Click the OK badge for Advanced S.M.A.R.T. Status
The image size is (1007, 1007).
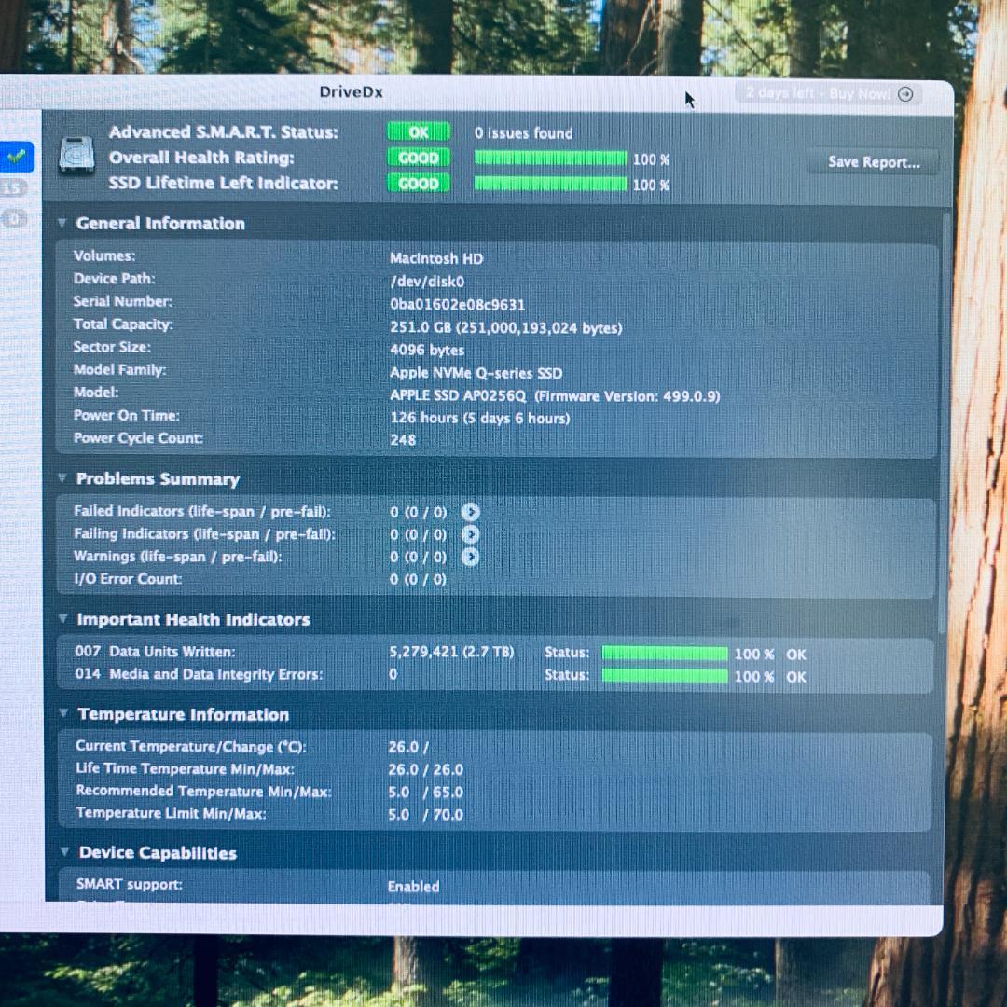(418, 132)
